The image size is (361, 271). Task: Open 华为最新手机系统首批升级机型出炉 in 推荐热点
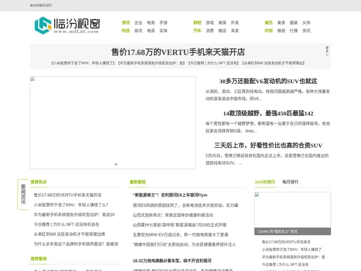[74, 215]
